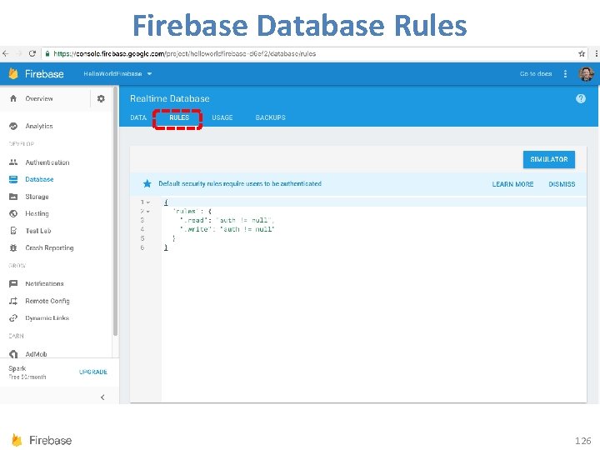This screenshot has height=450, width=600.
Task: Click the user profile avatar
Action: pos(586,74)
